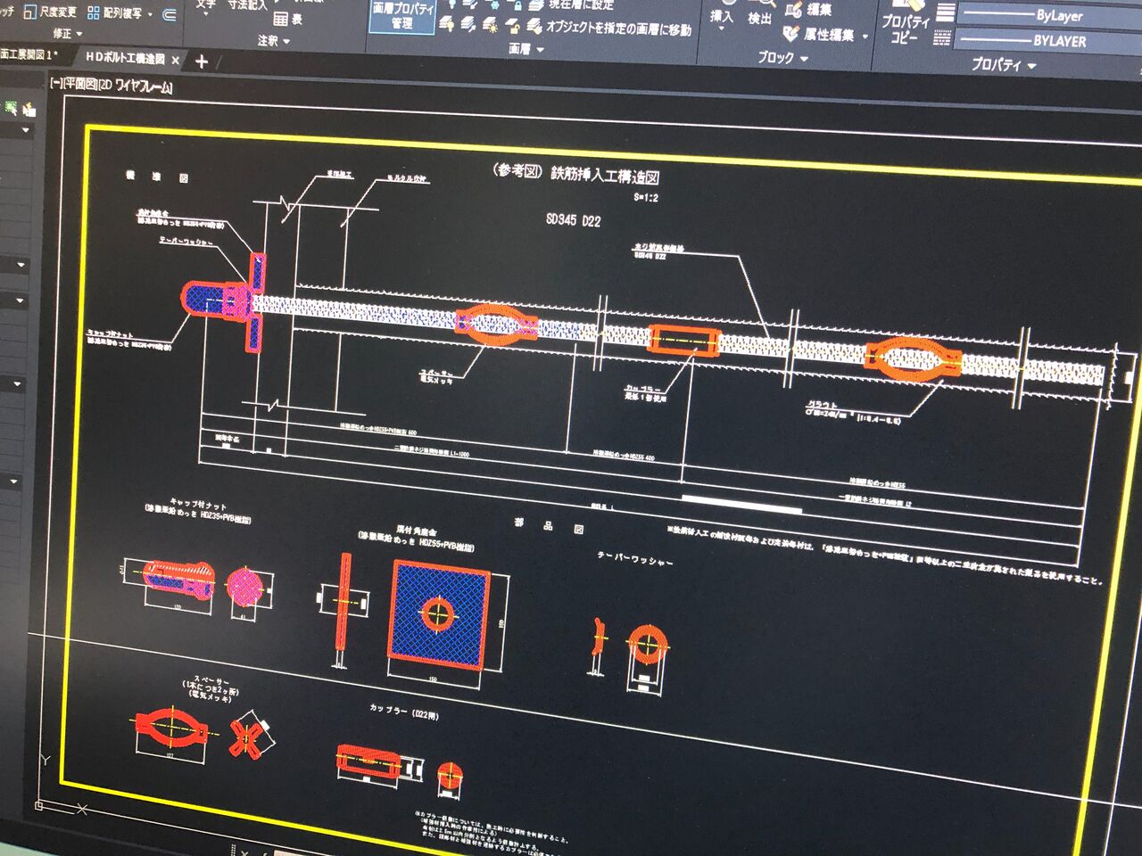
Task: Open the BYLAYER linetype dropdown
Action: click(1047, 41)
